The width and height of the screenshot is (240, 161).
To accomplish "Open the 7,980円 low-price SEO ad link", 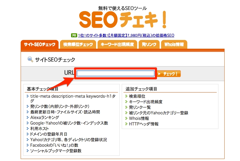I will (x=126, y=35).
